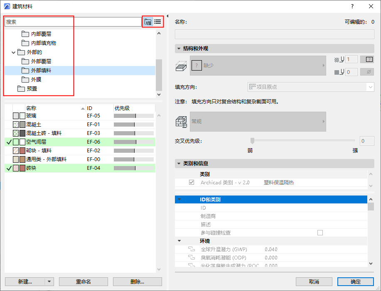Select 外部覆层 folder

point(37,61)
